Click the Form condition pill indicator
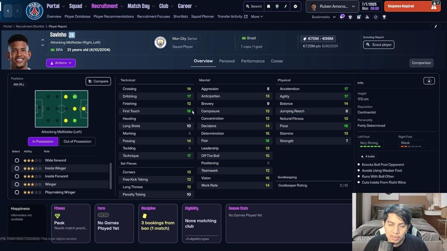This screenshot has height=251, width=447. tap(103, 215)
